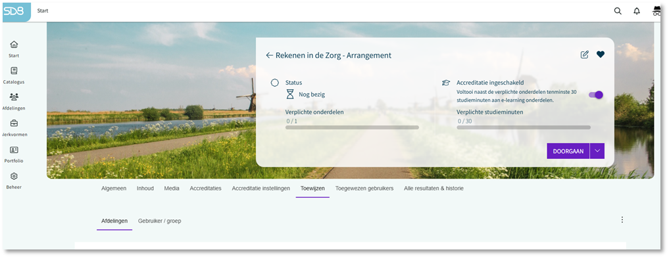Disable the Accreditatie ingeschakeld switch

coord(596,95)
